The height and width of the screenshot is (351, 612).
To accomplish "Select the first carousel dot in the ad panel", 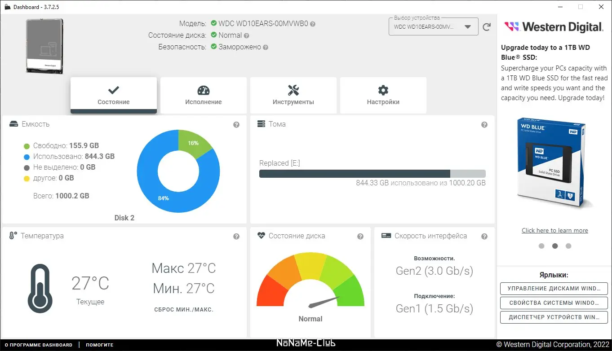I will (x=541, y=246).
